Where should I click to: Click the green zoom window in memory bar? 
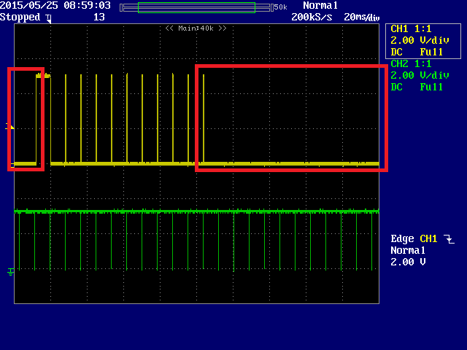(x=196, y=8)
